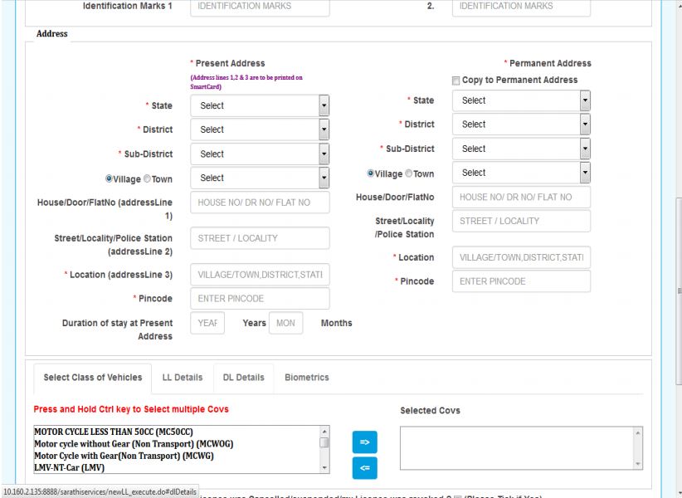Open the State dropdown under Permanent Address
This screenshot has height=498, width=682.
[520, 100]
